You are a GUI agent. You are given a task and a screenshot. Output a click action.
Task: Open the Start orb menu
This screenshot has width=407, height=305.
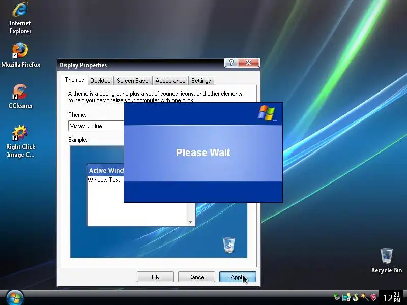coord(15,298)
